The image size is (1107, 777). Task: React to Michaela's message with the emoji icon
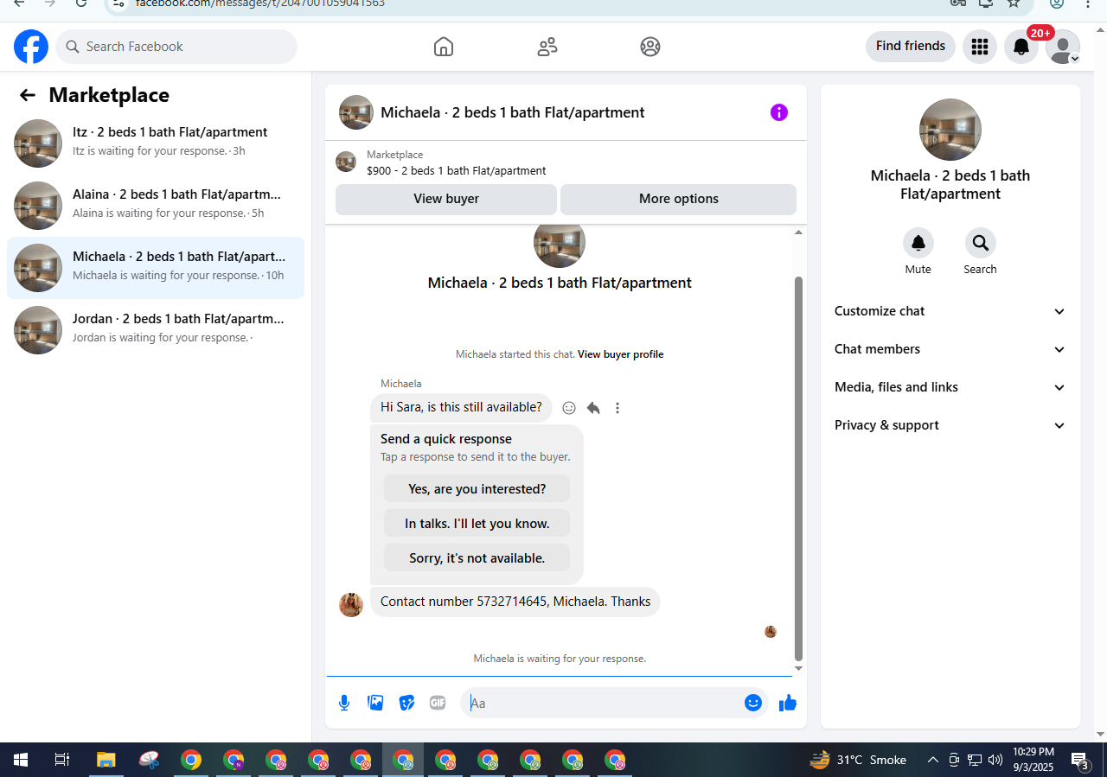click(569, 408)
